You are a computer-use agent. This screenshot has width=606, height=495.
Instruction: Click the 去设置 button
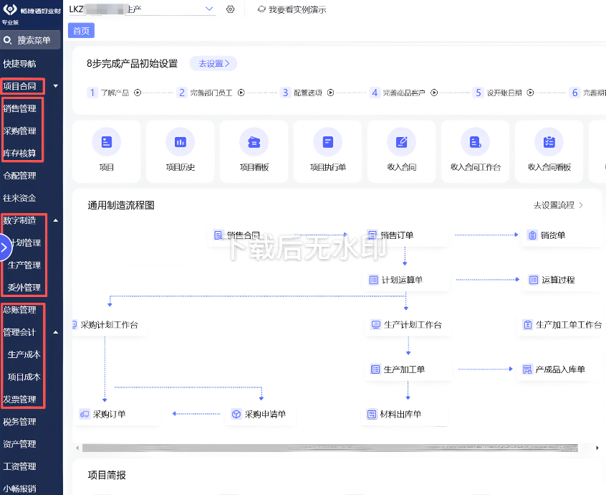(213, 63)
